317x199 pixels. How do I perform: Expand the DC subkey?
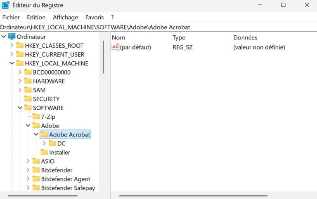(x=44, y=143)
